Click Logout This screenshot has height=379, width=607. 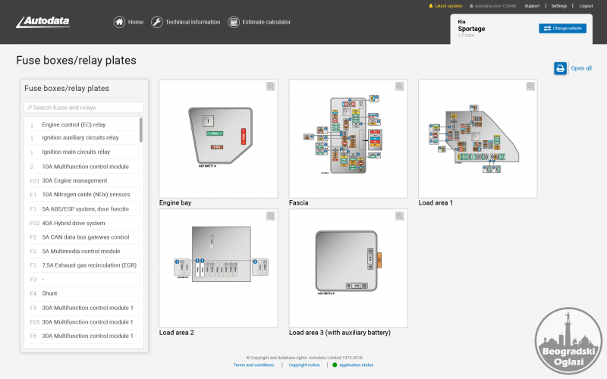[586, 6]
